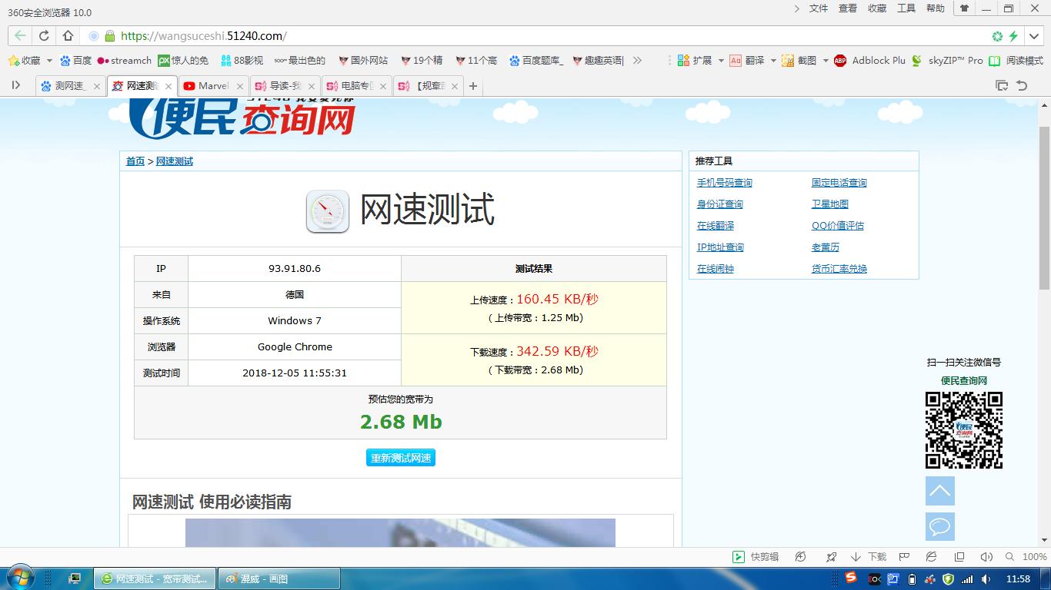Click the 截图 screenshot tool
This screenshot has height=590, width=1051.
(799, 60)
